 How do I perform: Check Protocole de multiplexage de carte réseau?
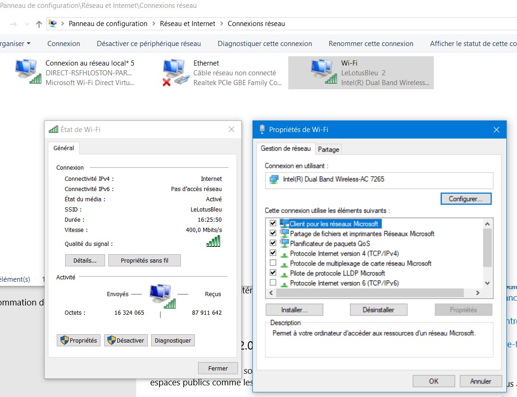click(273, 263)
